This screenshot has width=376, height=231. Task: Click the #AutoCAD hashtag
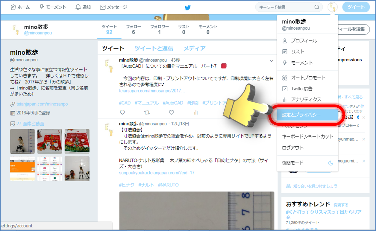(x=173, y=103)
